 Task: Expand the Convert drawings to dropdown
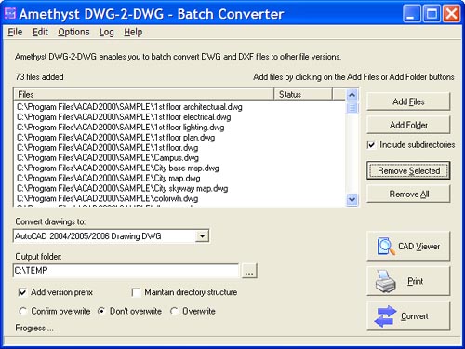click(202, 236)
